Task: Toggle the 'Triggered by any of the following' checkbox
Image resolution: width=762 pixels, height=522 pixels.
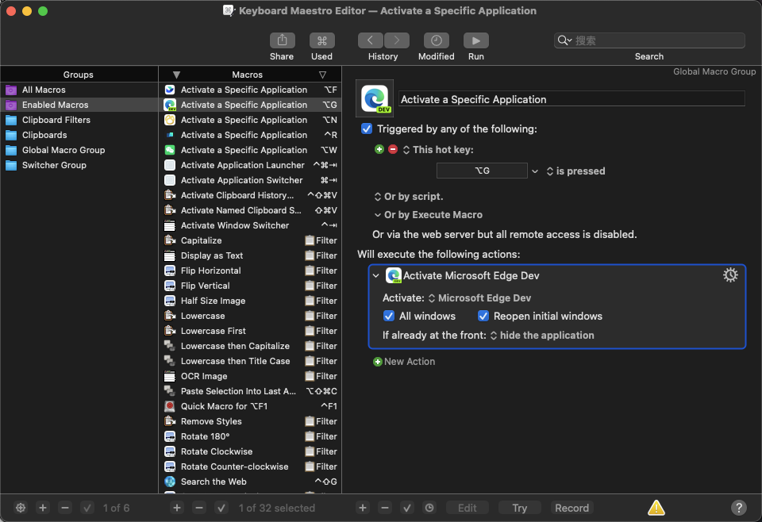Action: (367, 129)
